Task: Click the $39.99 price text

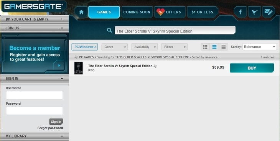Action: (x=218, y=67)
